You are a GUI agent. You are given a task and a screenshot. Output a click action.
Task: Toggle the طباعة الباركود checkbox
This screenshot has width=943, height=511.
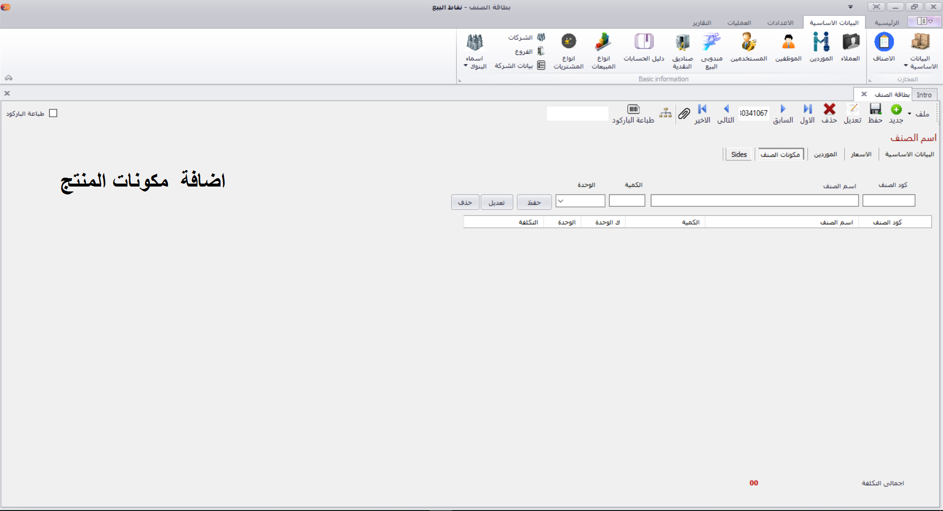54,113
